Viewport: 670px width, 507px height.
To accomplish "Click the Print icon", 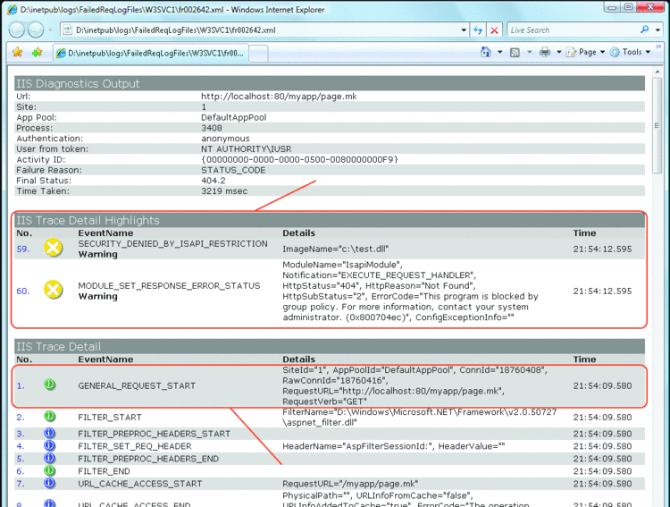I will coord(545,52).
